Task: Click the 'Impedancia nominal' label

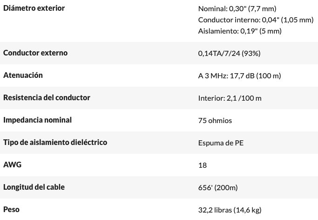Action: (37, 120)
